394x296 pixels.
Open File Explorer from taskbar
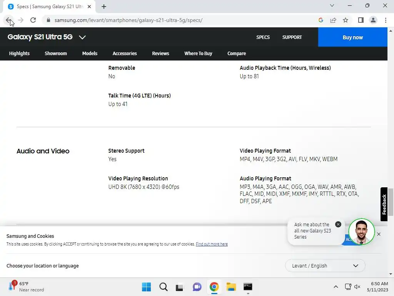[231, 287]
